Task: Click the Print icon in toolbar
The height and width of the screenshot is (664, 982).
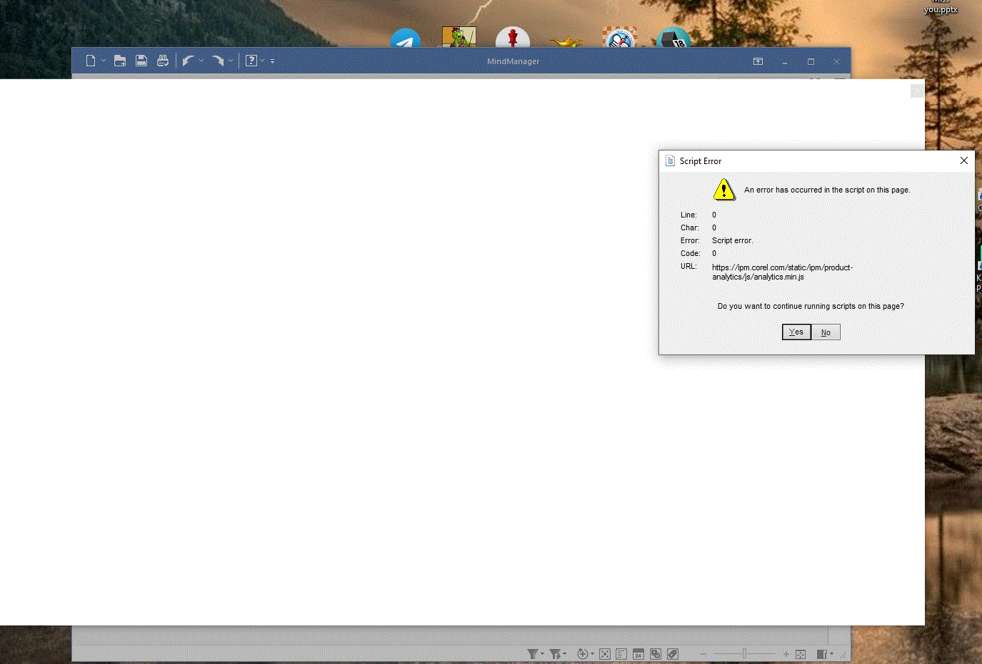Action: point(163,61)
